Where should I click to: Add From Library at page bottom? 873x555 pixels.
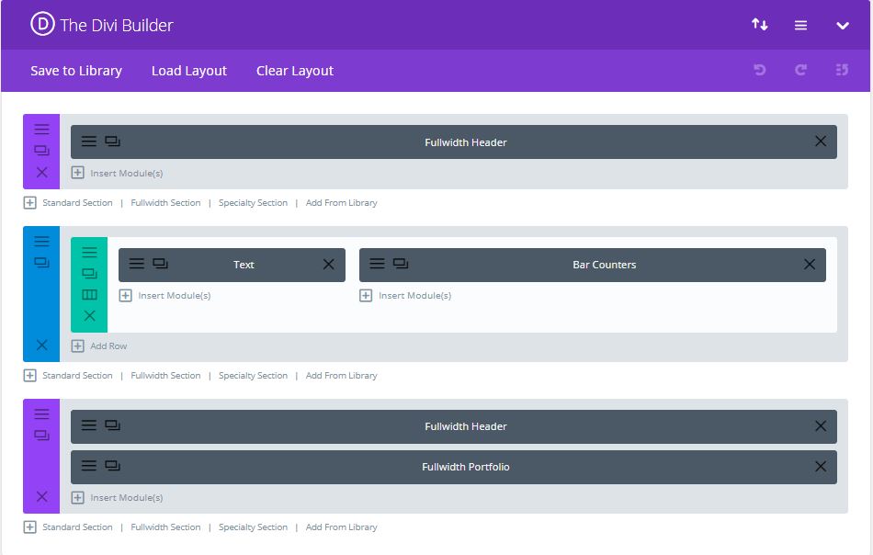point(341,527)
